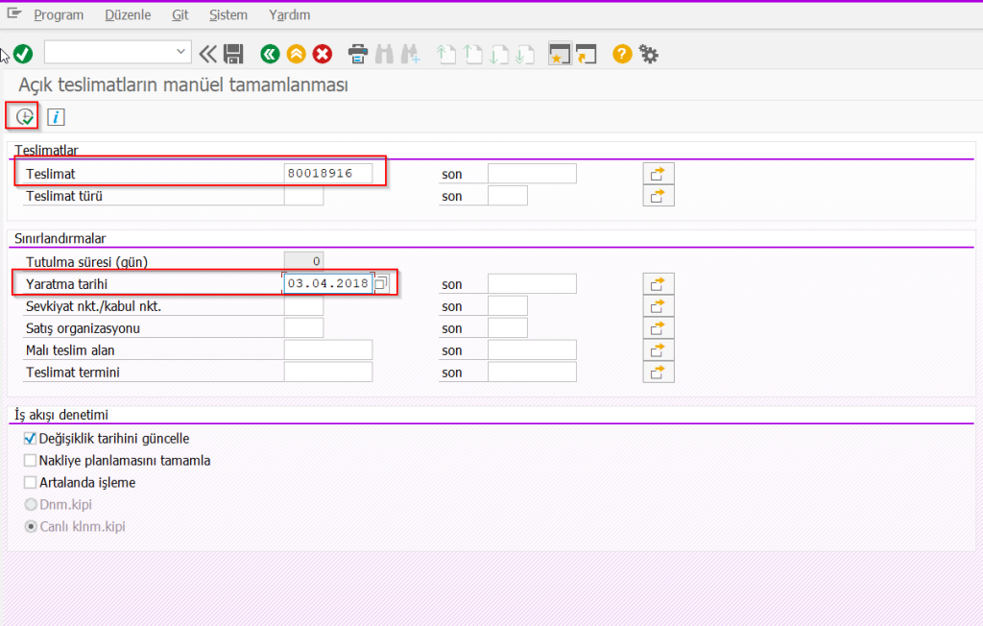Open multiple selection for Teslimat
Screen dimensions: 983x626
(x=659, y=174)
